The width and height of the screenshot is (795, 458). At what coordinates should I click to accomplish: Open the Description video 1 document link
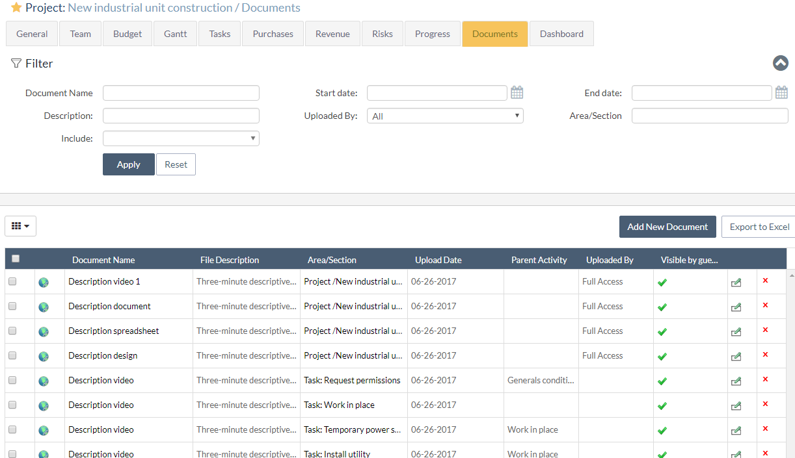[x=103, y=281]
